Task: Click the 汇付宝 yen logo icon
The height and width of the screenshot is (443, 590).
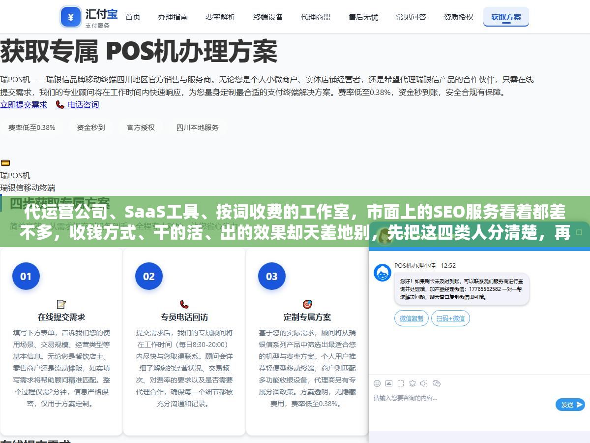Action: [x=71, y=17]
